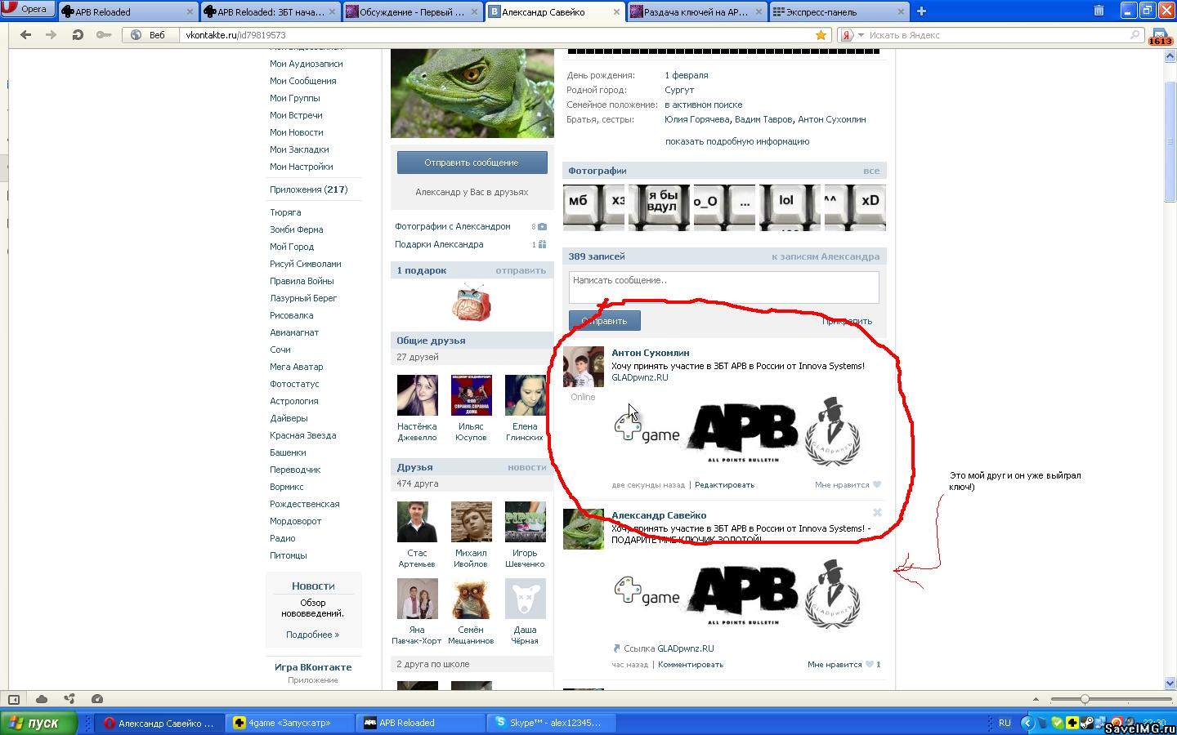Open the Opera Link cloud icon

point(42,699)
